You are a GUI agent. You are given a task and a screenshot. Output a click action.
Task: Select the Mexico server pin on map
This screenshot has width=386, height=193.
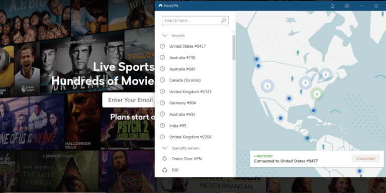[x=280, y=118]
